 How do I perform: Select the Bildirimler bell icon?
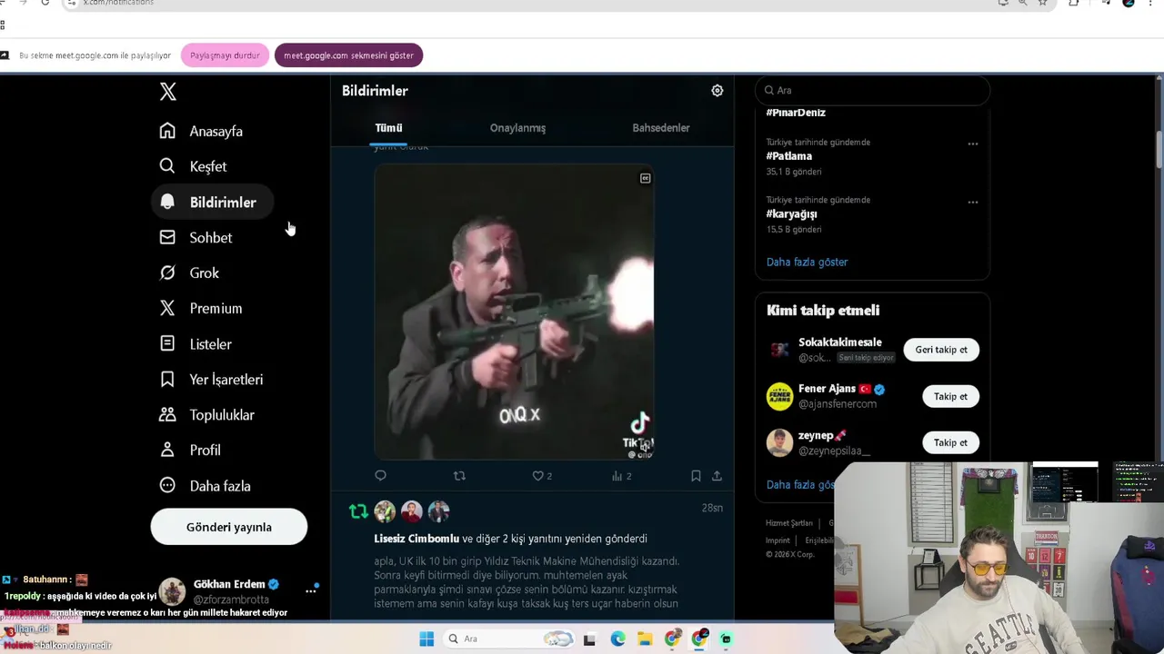point(167,202)
